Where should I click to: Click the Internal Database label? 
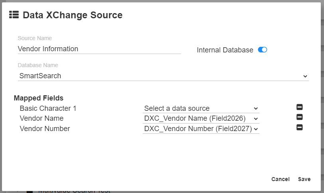coord(225,50)
